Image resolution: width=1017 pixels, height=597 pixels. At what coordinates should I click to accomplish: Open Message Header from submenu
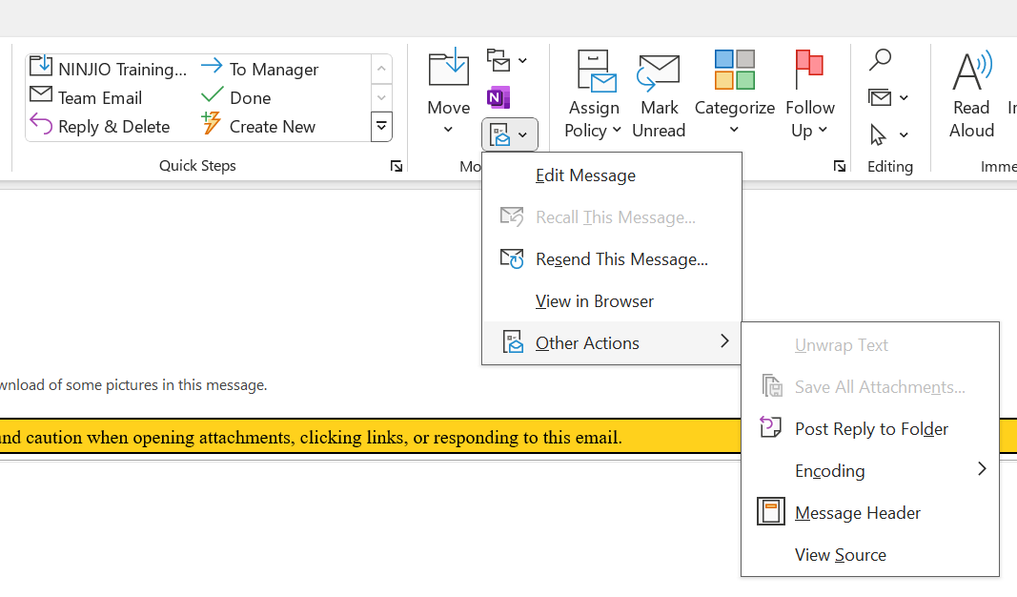tap(857, 513)
